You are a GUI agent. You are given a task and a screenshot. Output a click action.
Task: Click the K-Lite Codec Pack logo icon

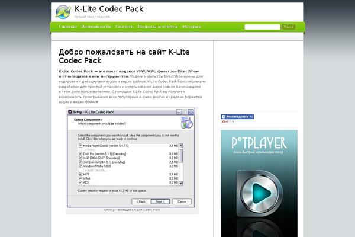pos(63,12)
